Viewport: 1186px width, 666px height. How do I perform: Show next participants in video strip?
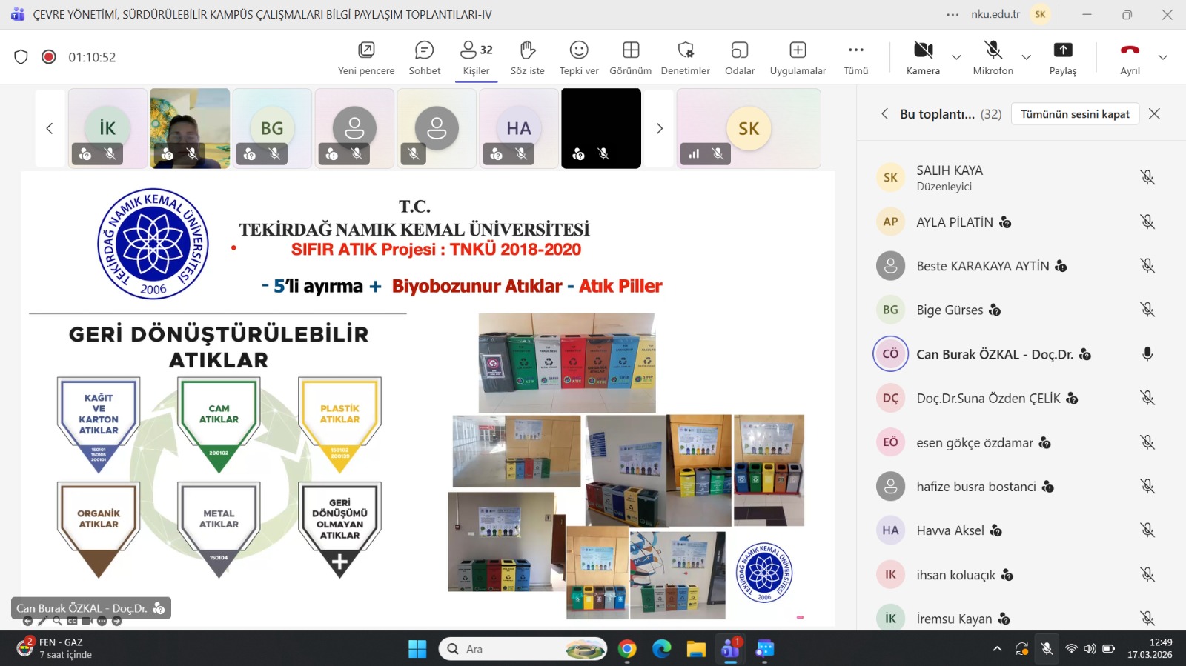(659, 128)
